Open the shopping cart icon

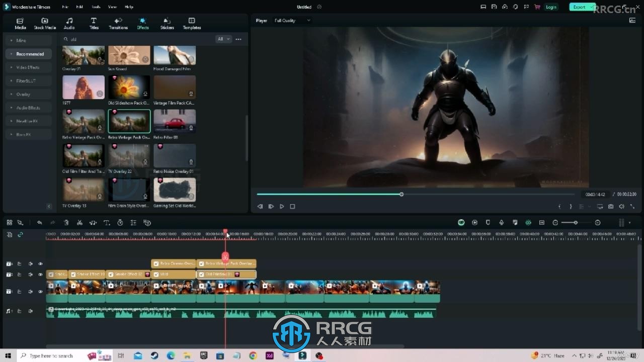pos(537,7)
